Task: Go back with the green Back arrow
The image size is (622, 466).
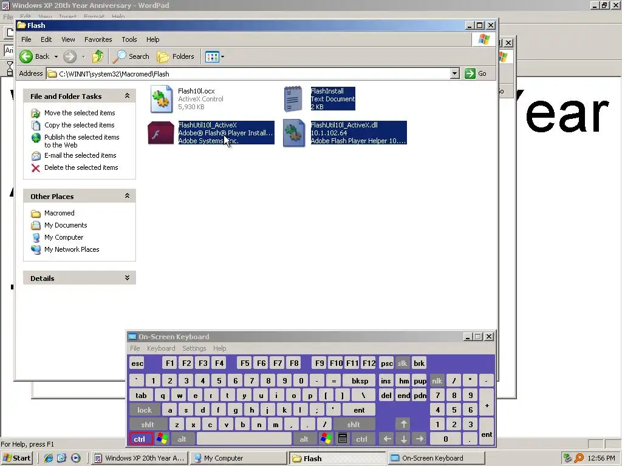Action: click(x=26, y=56)
